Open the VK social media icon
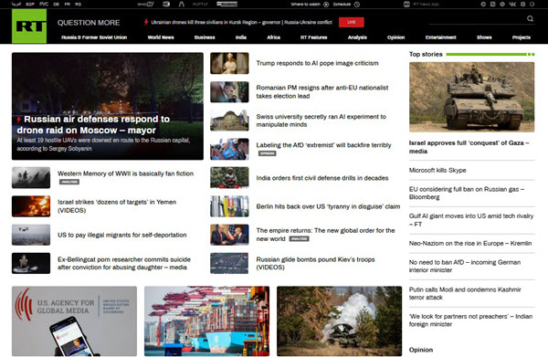548x357 pixels. [512, 5]
